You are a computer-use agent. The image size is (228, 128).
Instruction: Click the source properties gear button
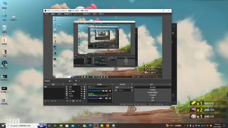pos(71,81)
